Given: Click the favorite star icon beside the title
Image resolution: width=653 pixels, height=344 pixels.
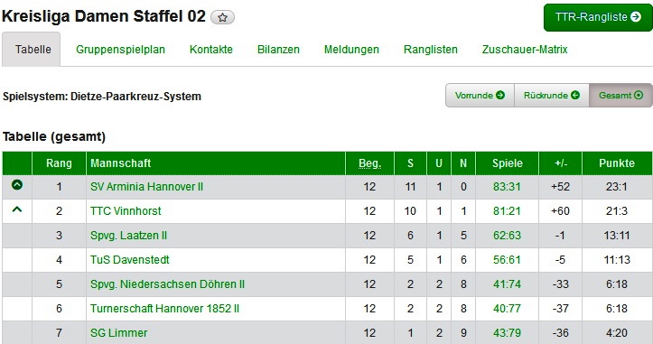Looking at the screenshot, I should click(222, 17).
